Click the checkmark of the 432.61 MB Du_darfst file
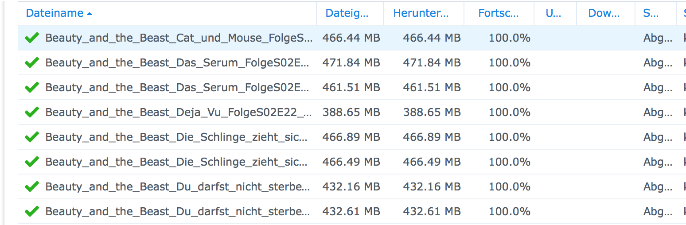Screen dimensions: 686x225 click(x=32, y=212)
